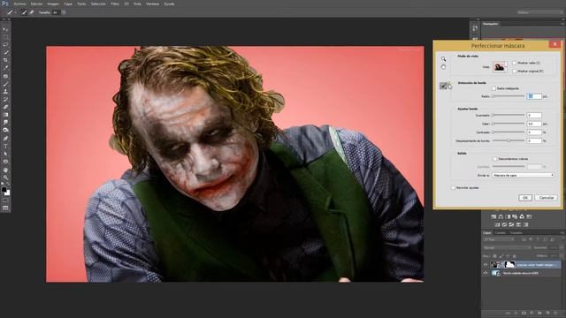Select the Refine Radius brush tool in dialog

tap(444, 86)
